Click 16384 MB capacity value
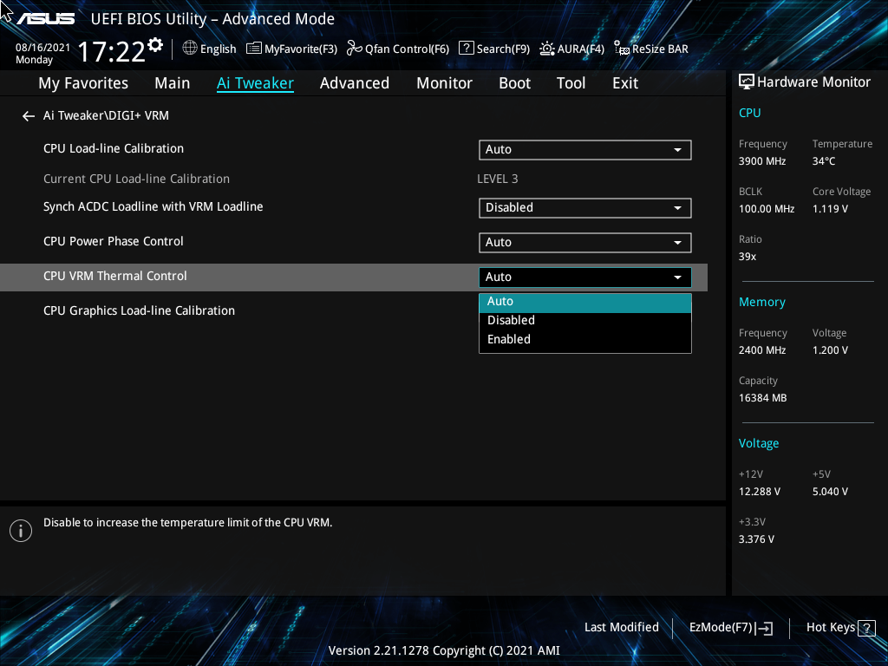The width and height of the screenshot is (888, 666). pos(762,398)
